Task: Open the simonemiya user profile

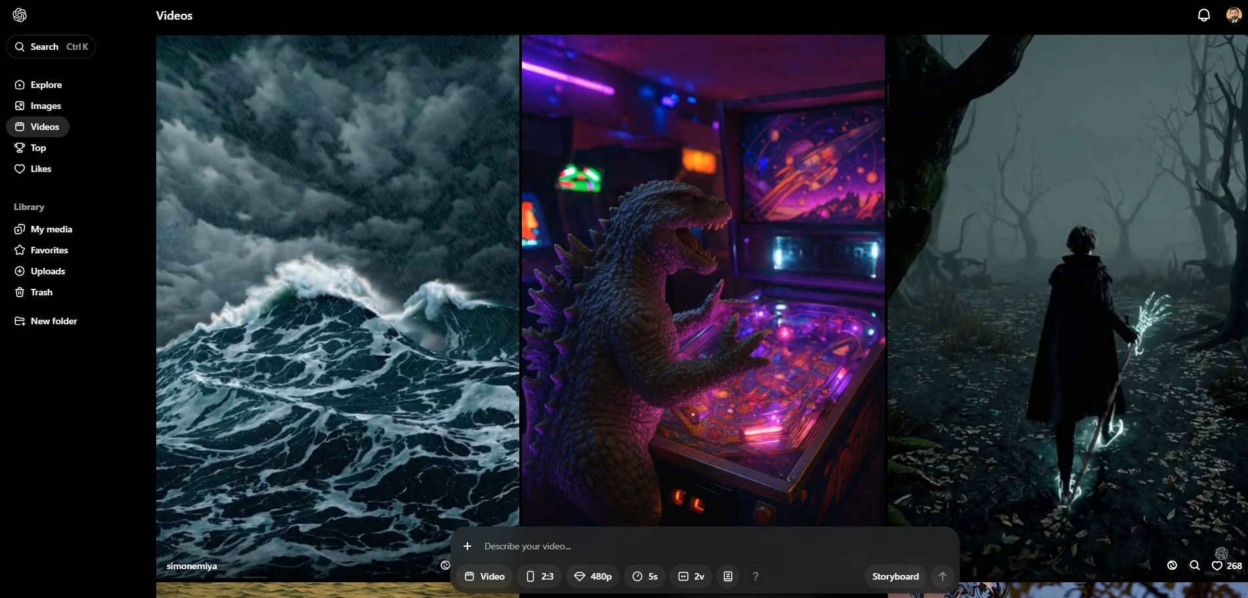Action: tap(192, 566)
